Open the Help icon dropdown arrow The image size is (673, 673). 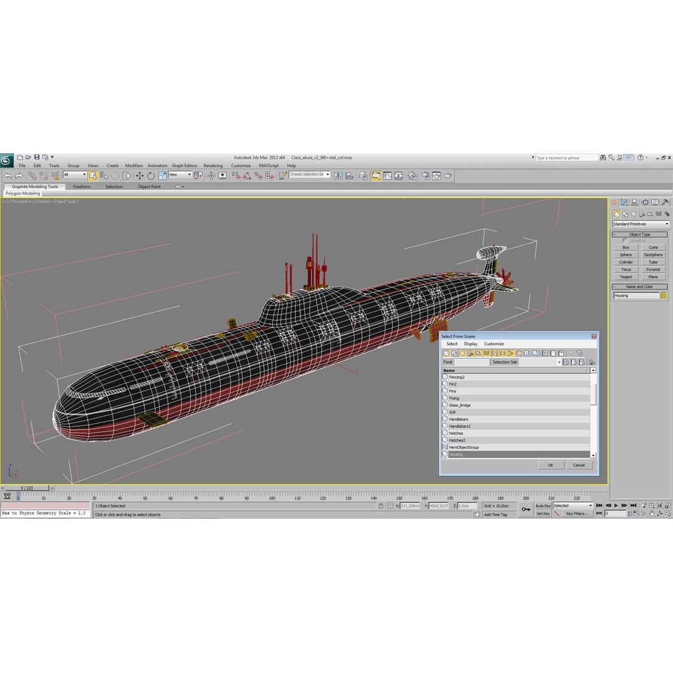[x=646, y=158]
